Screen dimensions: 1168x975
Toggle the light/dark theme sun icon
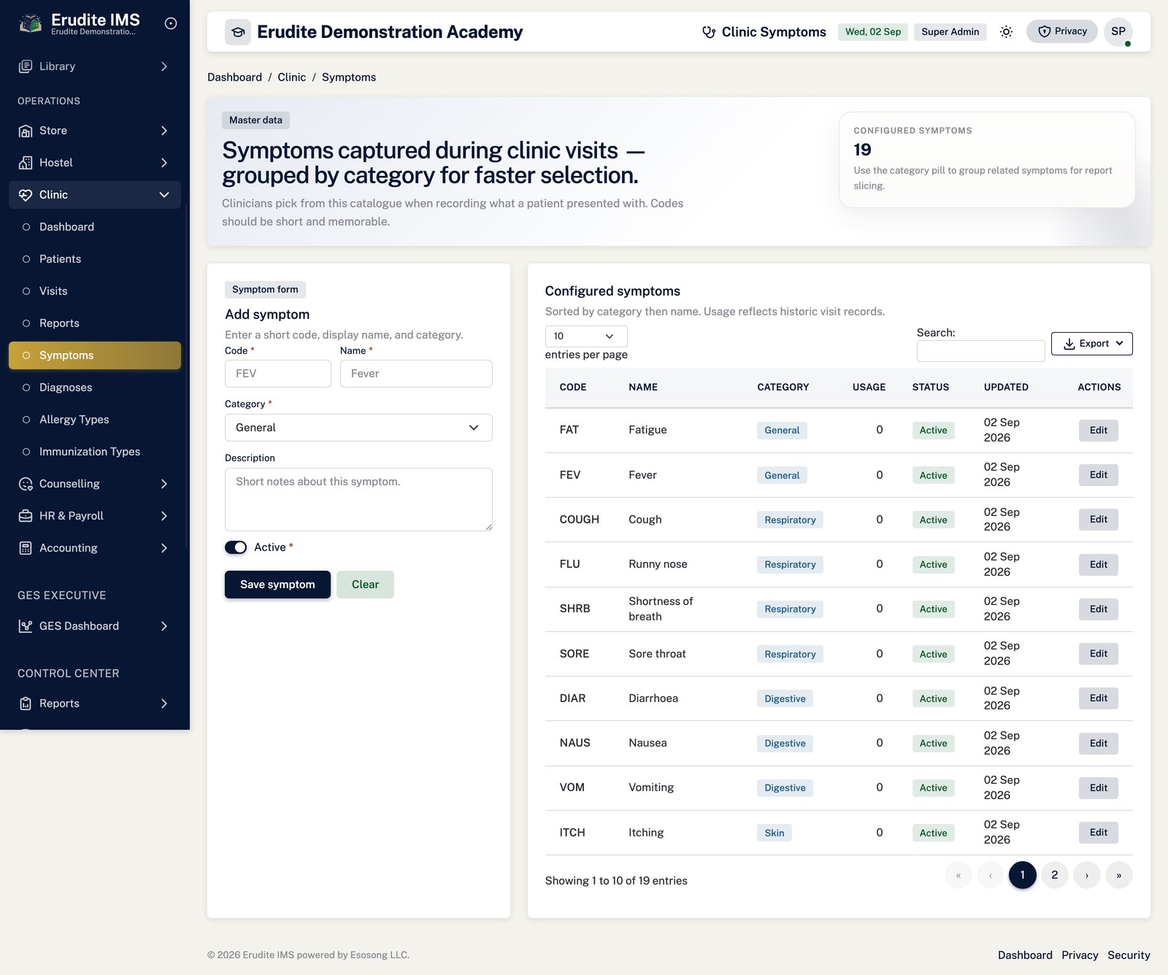coord(1006,31)
